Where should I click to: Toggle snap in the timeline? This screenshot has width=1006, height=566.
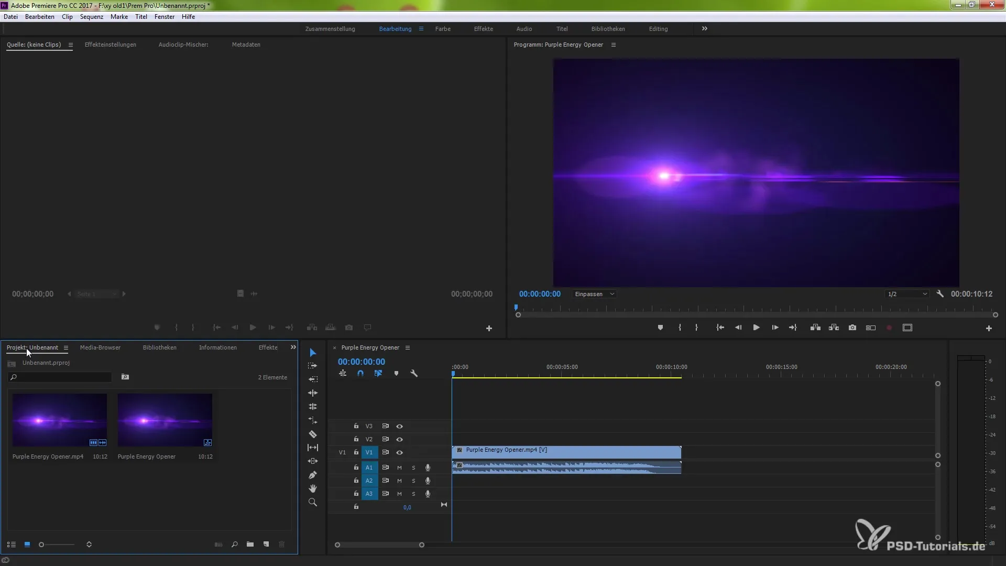(x=360, y=374)
